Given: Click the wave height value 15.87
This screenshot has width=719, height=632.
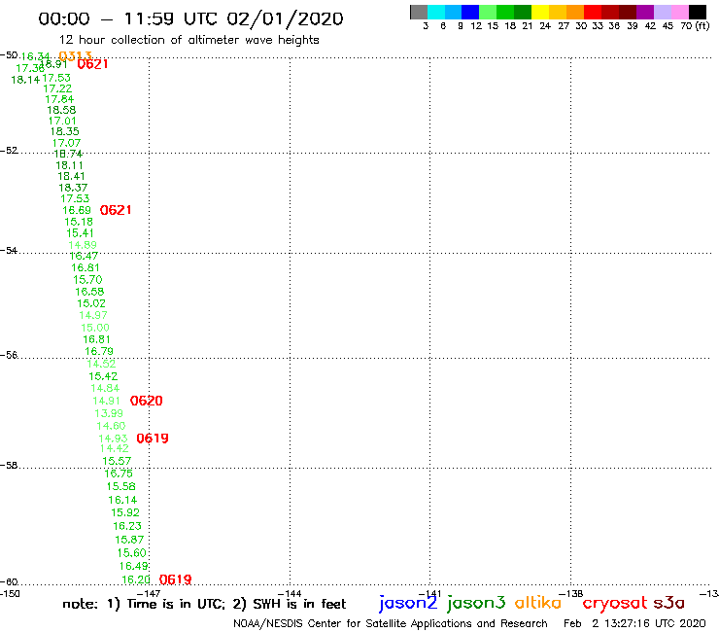Looking at the screenshot, I should (129, 540).
